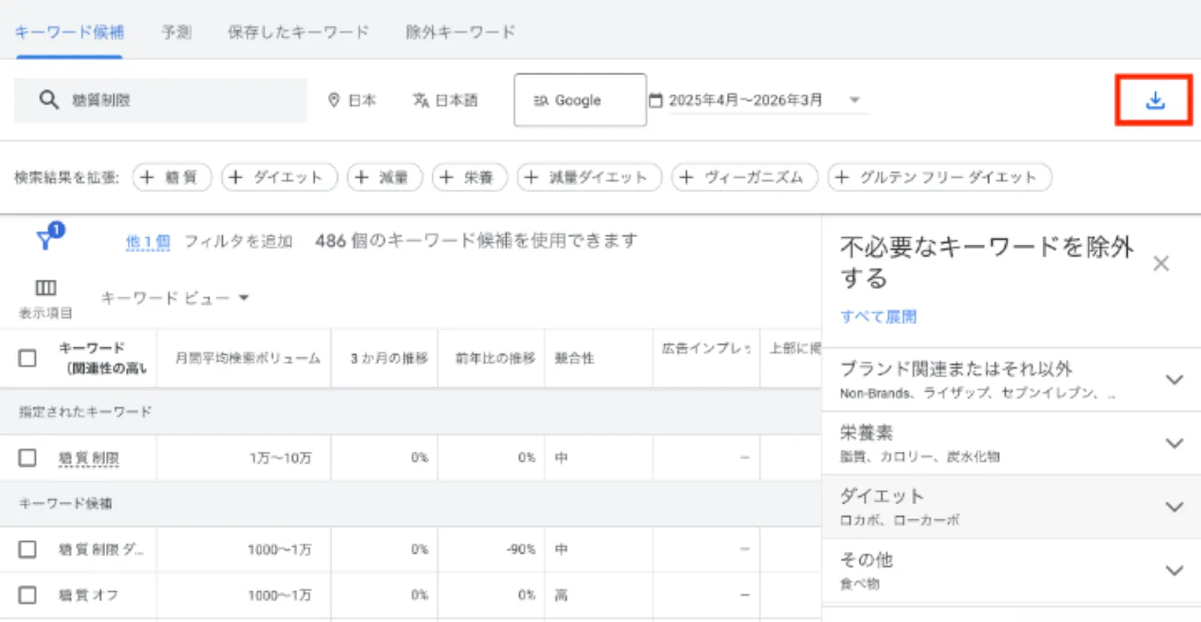
Task: Add ヴィーガニズム chip to broaden search
Action: [x=745, y=177]
